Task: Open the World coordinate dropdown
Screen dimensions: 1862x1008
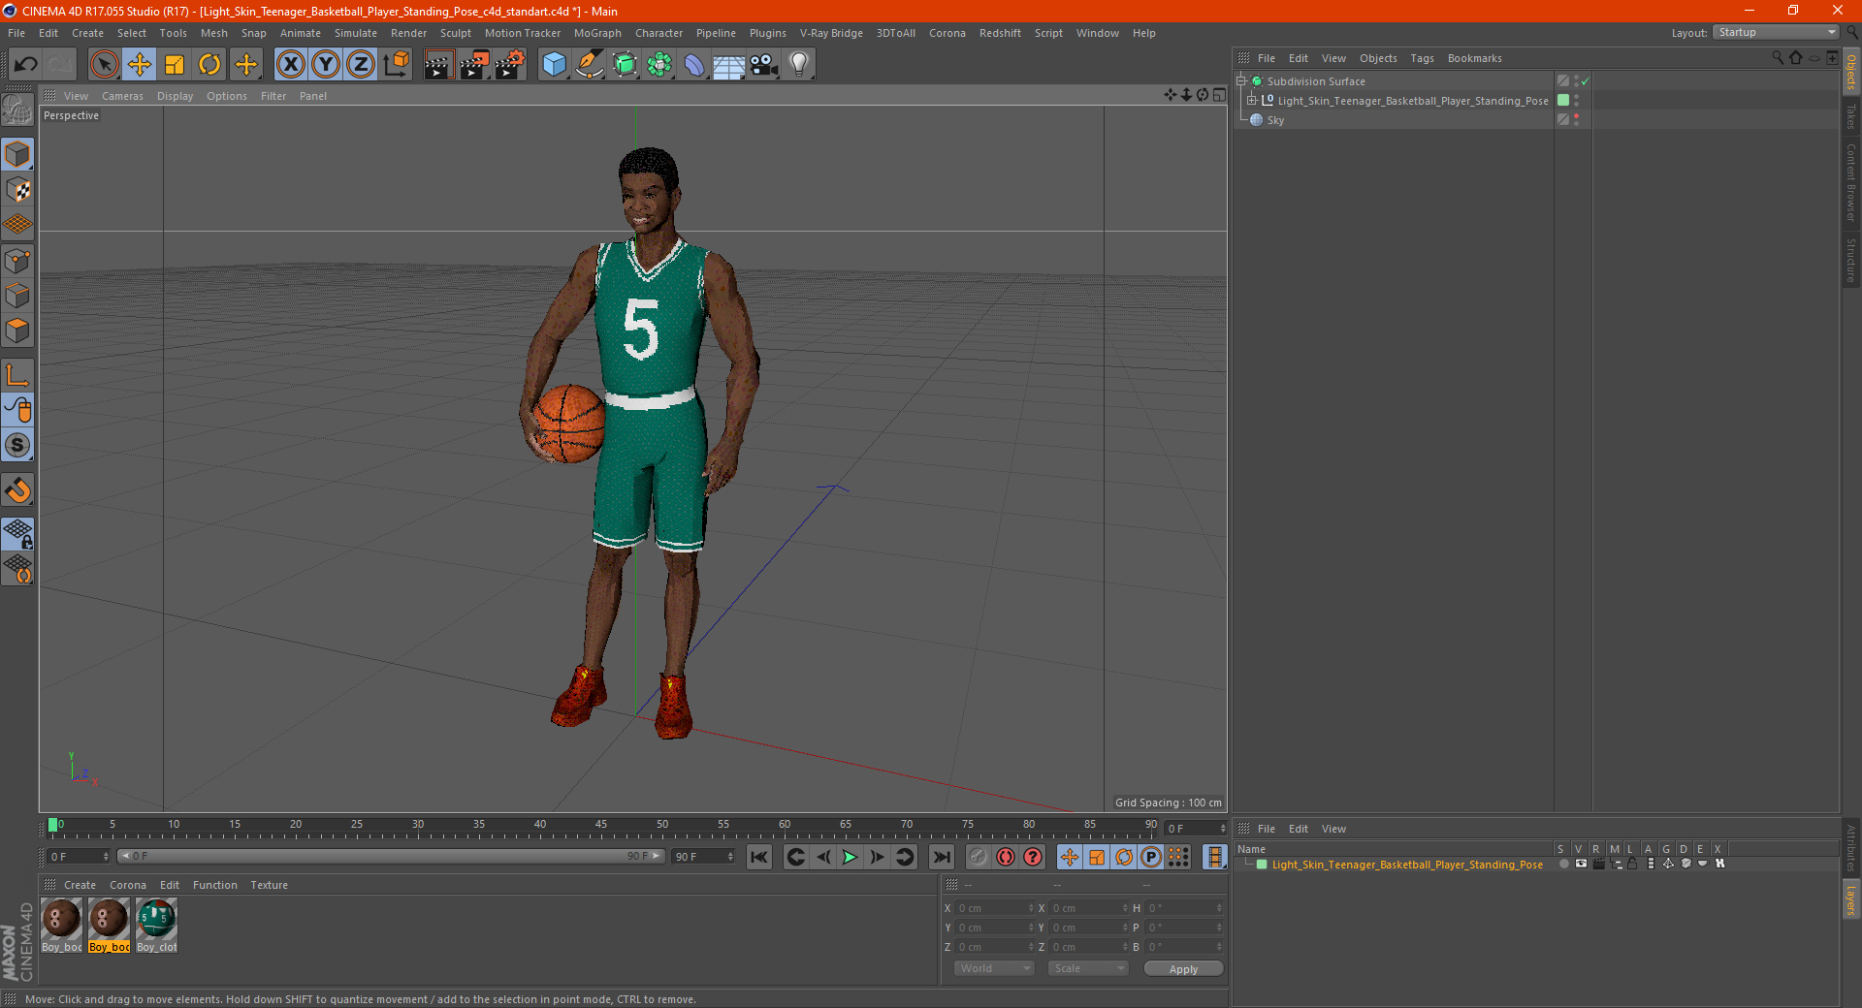Action: (x=994, y=968)
